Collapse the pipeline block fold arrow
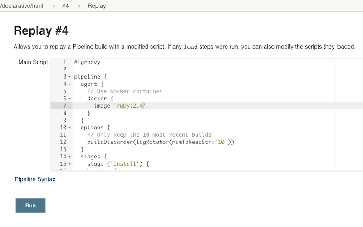This screenshot has width=363, height=227. click(69, 77)
